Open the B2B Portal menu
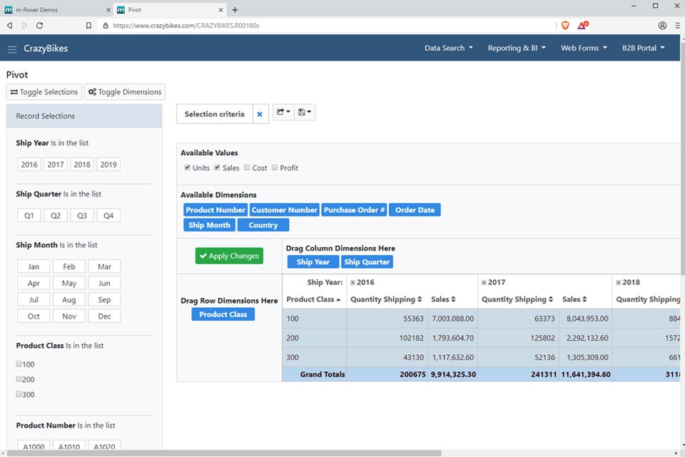The image size is (685, 457). click(x=644, y=48)
